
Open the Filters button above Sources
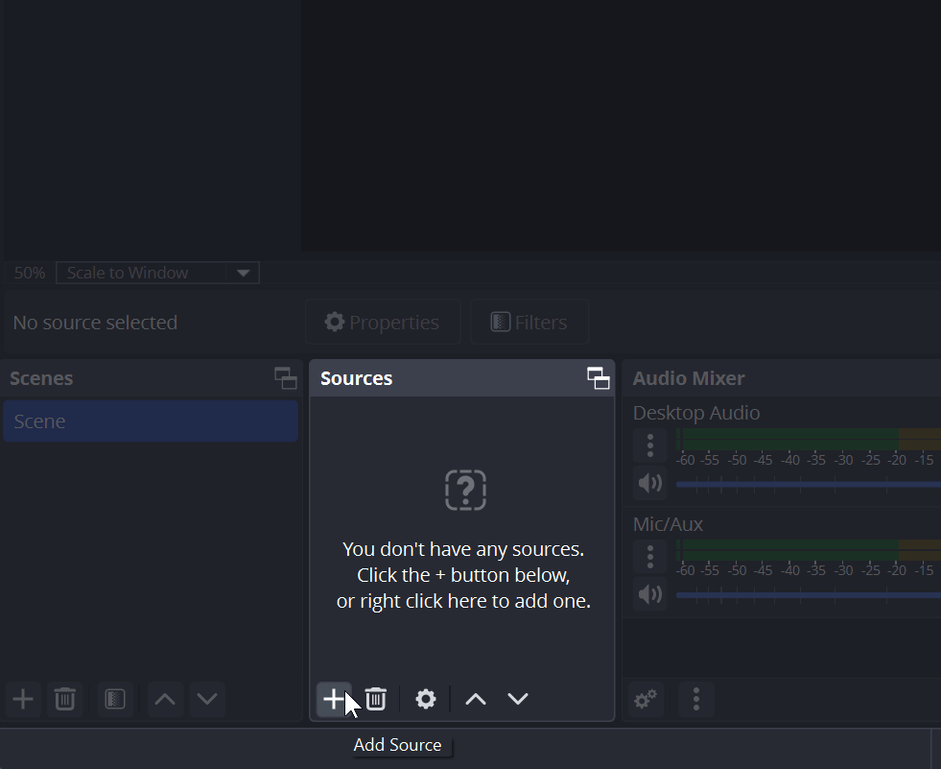[x=529, y=322]
